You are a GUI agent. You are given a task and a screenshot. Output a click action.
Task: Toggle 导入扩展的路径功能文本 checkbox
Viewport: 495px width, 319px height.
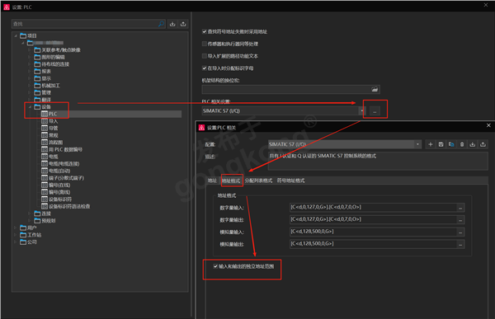pyautogui.click(x=205, y=56)
